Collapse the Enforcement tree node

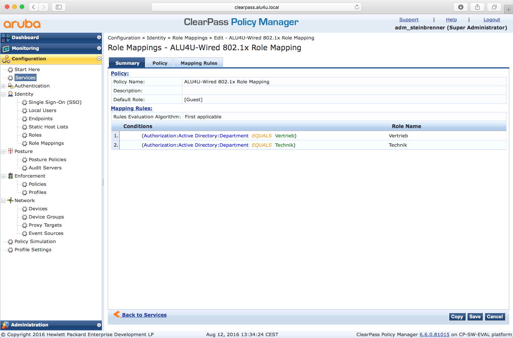point(3,176)
